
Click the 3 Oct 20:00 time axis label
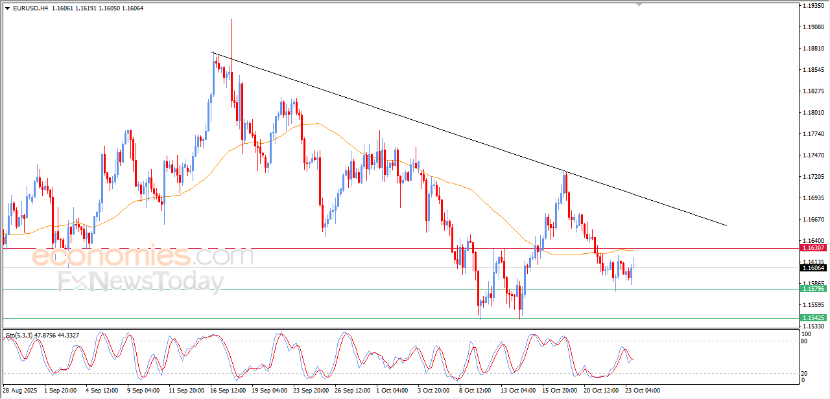pyautogui.click(x=434, y=391)
